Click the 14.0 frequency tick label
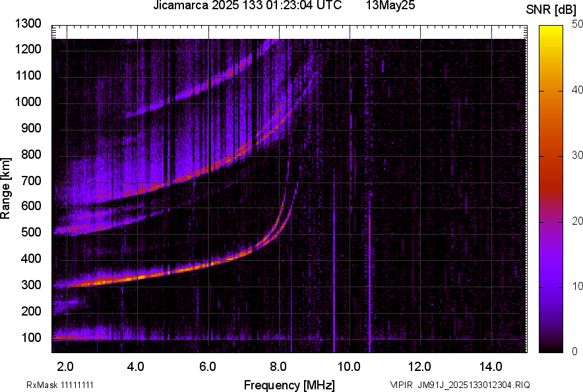 (491, 367)
